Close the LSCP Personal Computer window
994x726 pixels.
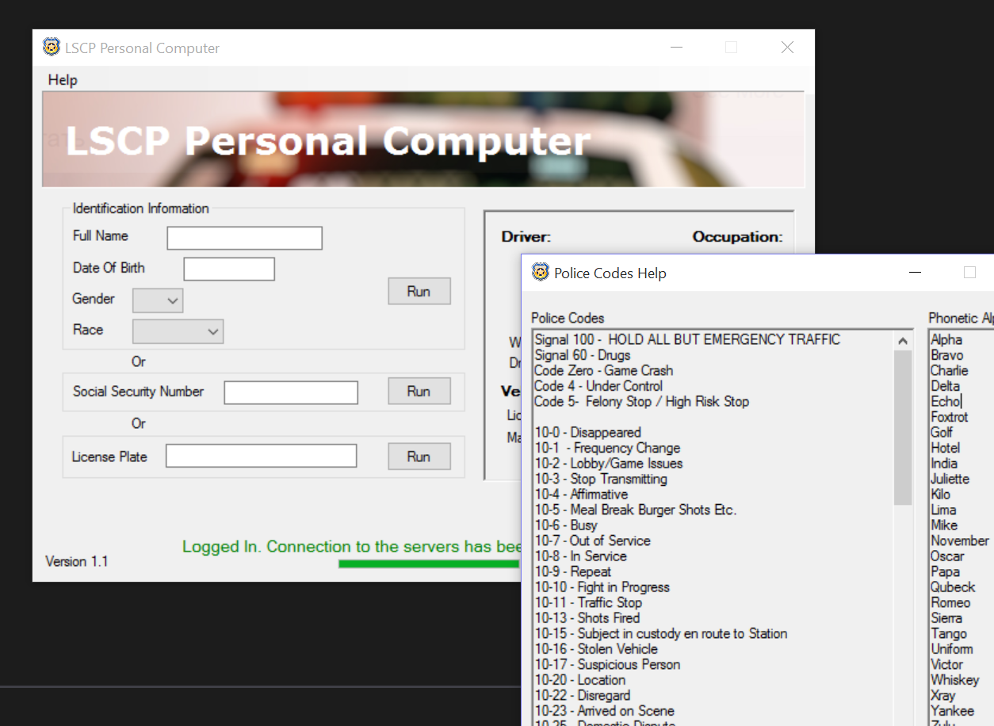(787, 48)
